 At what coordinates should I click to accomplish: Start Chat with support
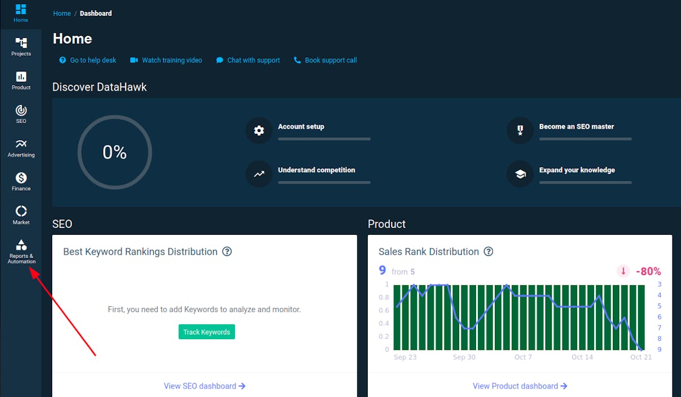pyautogui.click(x=247, y=60)
